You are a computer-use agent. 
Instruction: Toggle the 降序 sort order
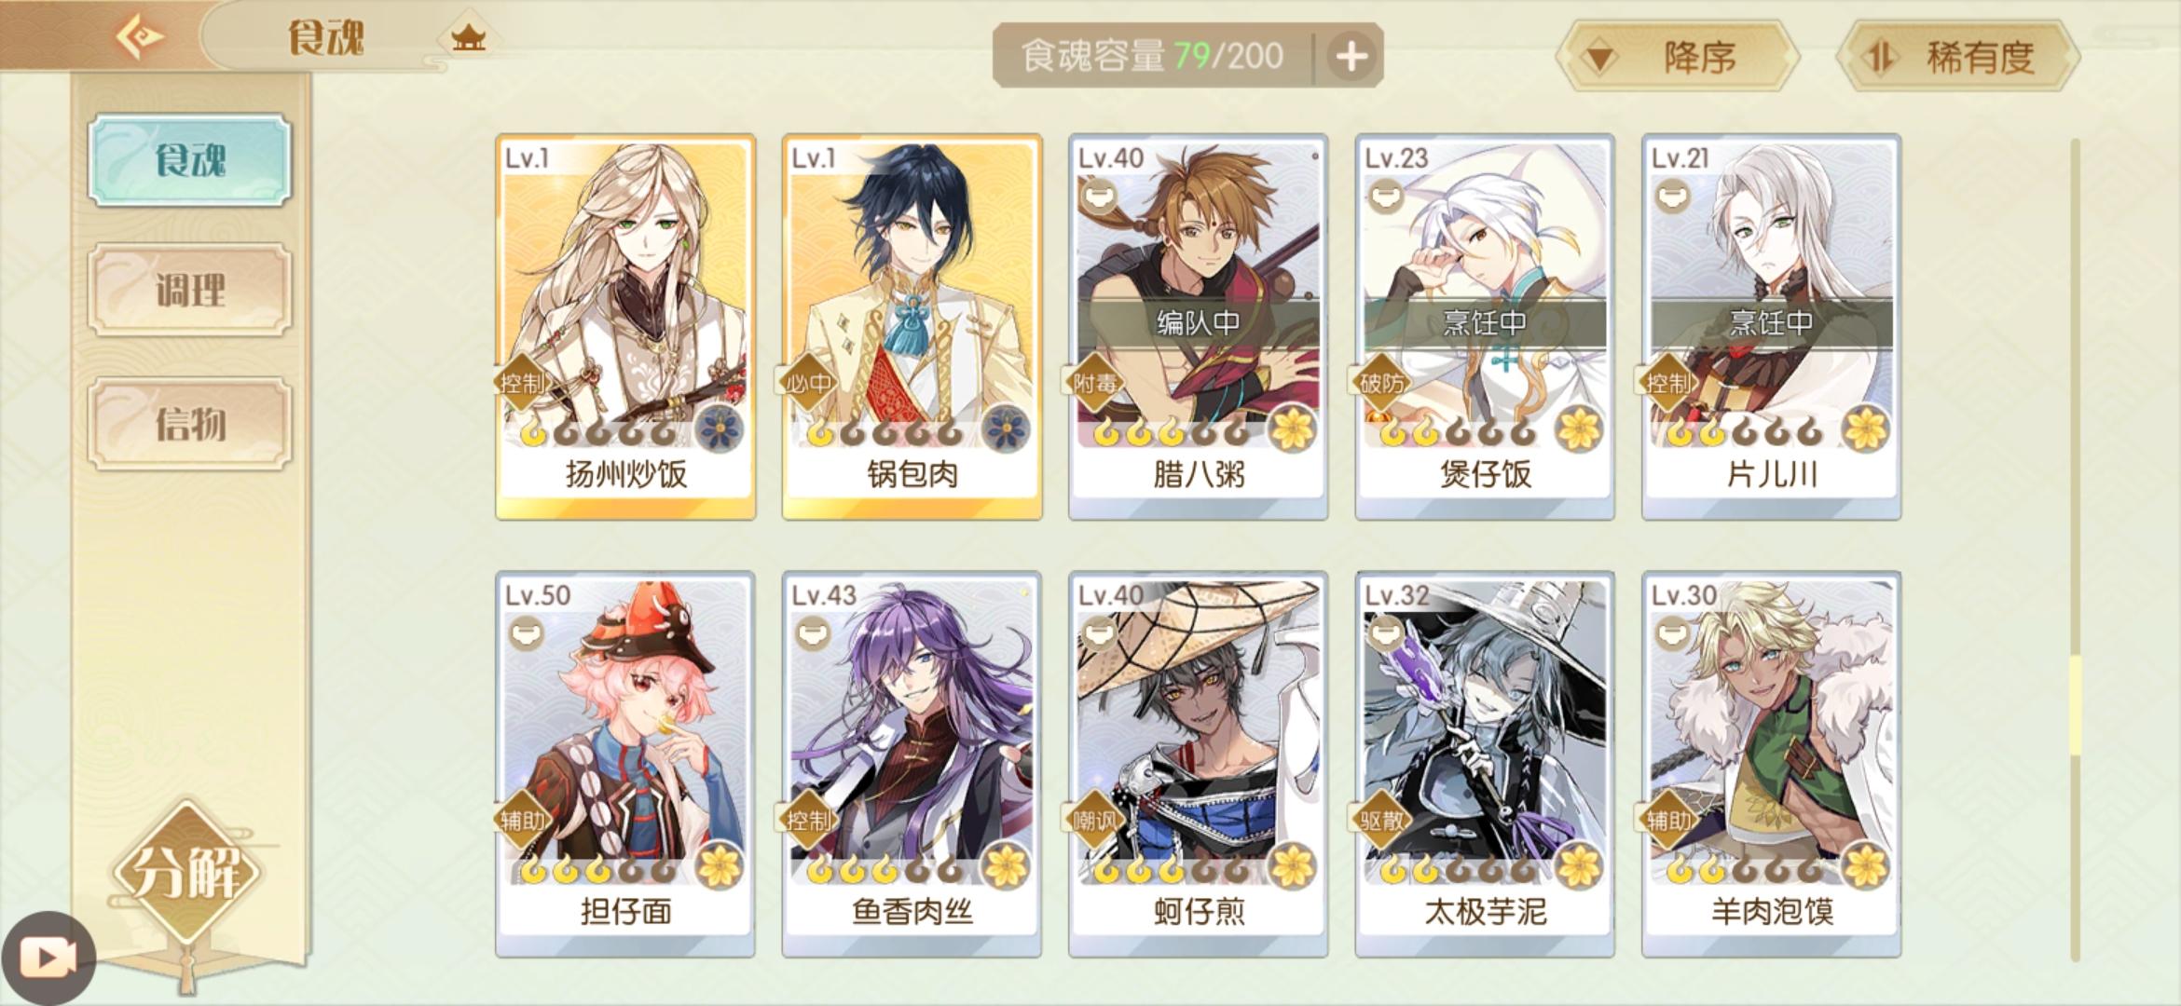[1676, 57]
